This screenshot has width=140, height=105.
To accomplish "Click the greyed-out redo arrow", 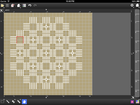I will coord(35,6).
